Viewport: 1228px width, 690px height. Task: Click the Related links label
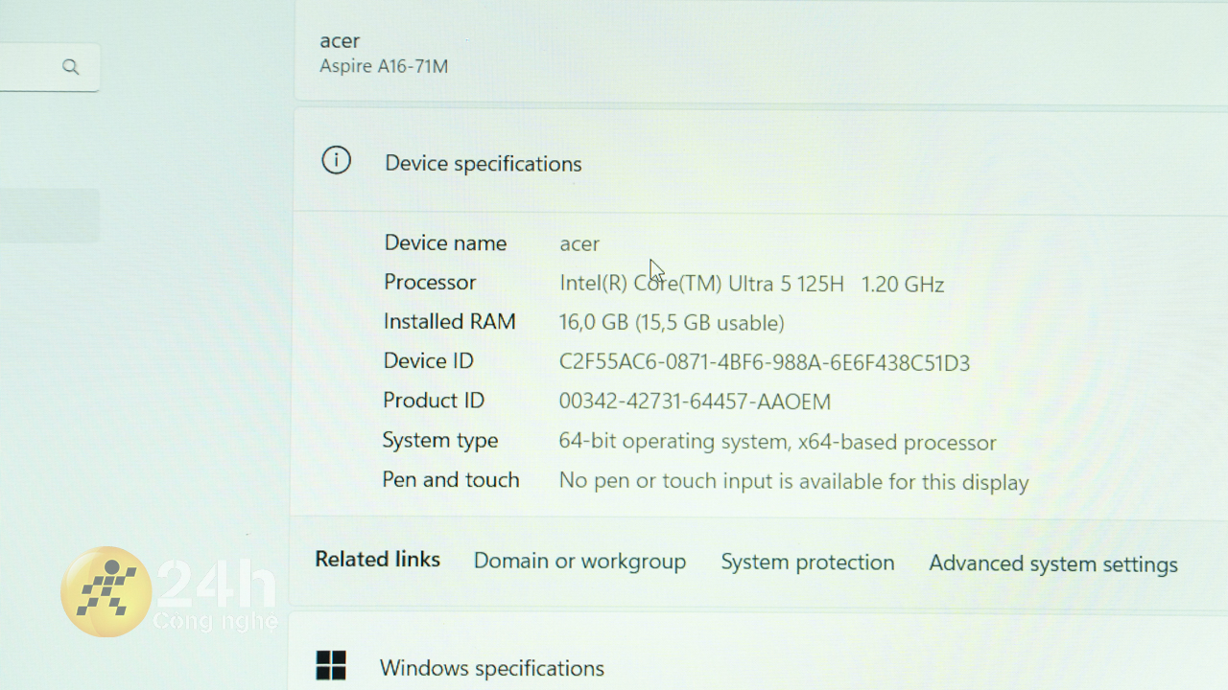point(378,560)
